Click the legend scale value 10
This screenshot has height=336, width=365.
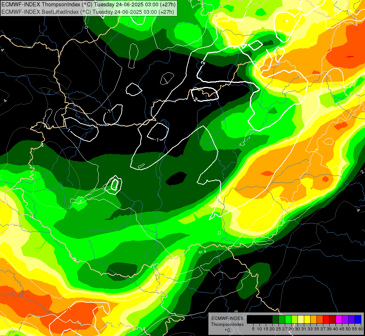tap(259, 329)
